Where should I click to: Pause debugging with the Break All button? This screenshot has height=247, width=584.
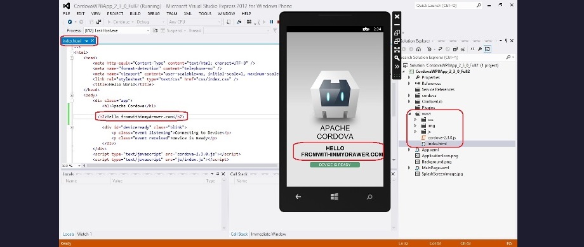272,22
